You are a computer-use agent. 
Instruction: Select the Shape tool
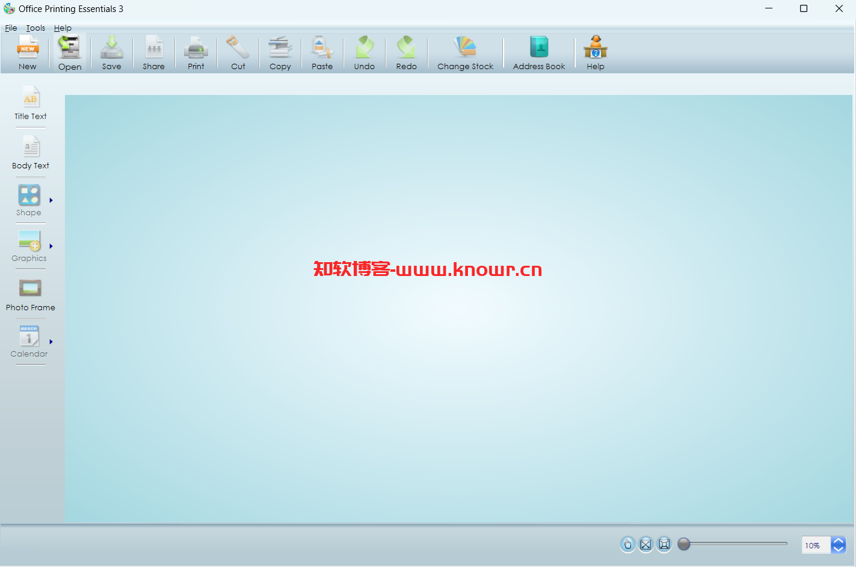click(x=29, y=200)
